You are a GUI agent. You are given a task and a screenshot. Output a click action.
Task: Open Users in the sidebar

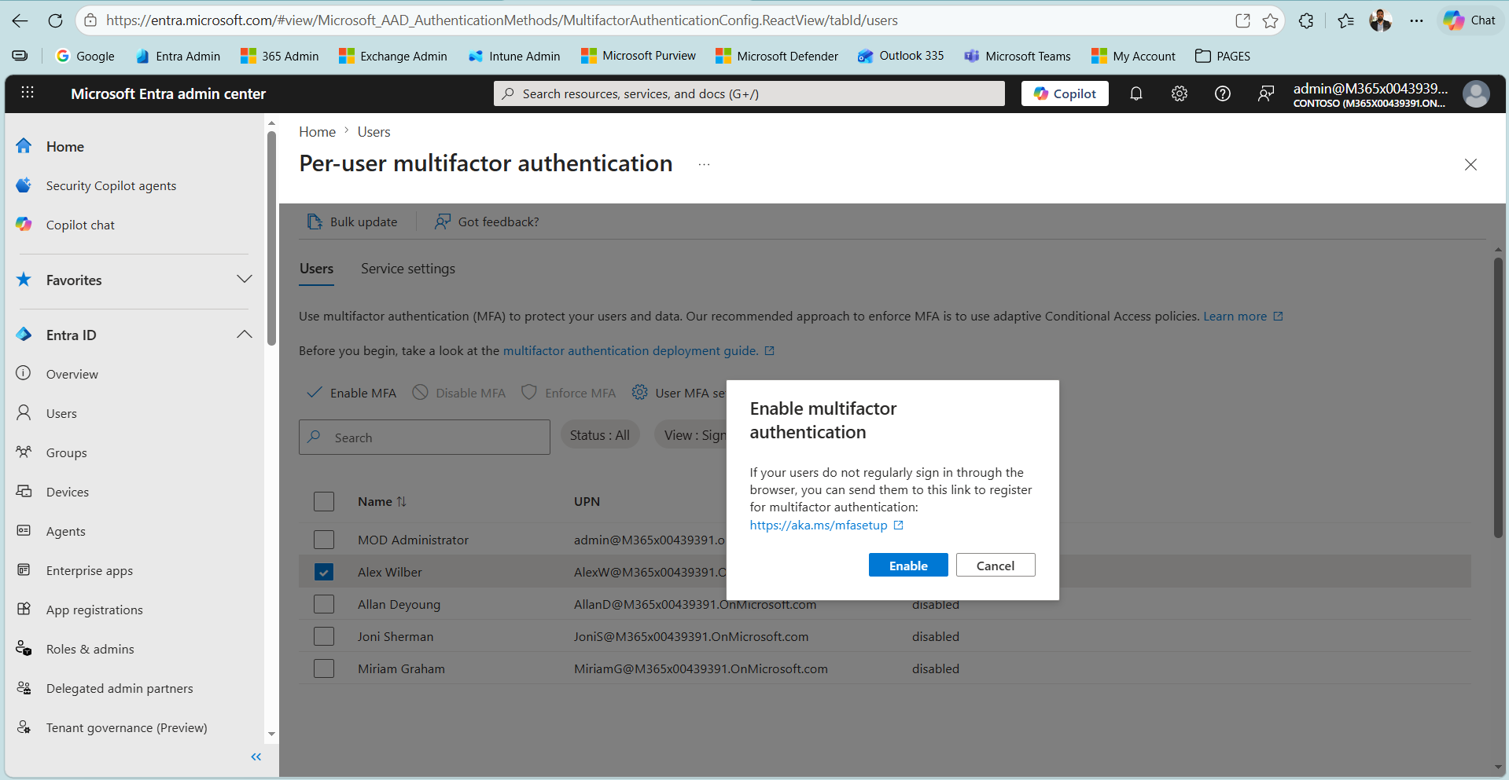(61, 414)
